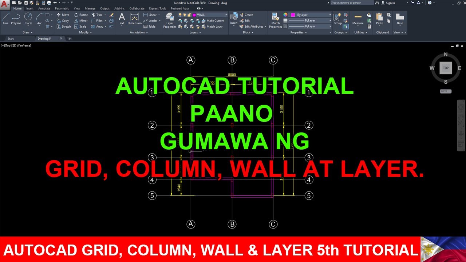466x262 pixels.
Task: Activate the Fillet command
Action: coord(97,21)
